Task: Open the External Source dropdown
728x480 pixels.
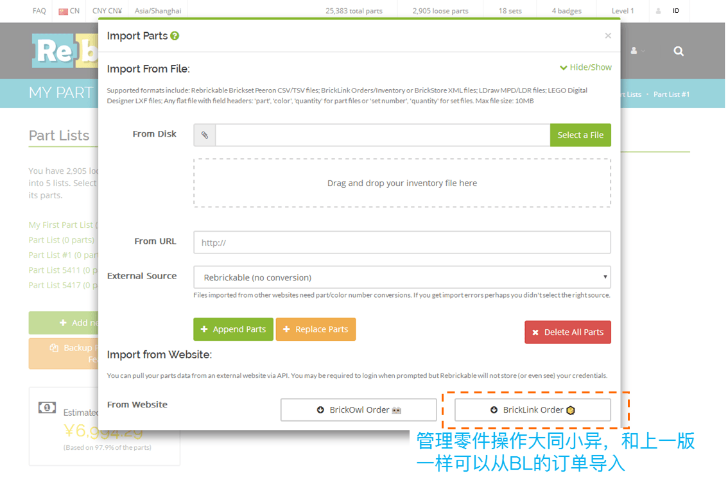Action: click(x=402, y=277)
